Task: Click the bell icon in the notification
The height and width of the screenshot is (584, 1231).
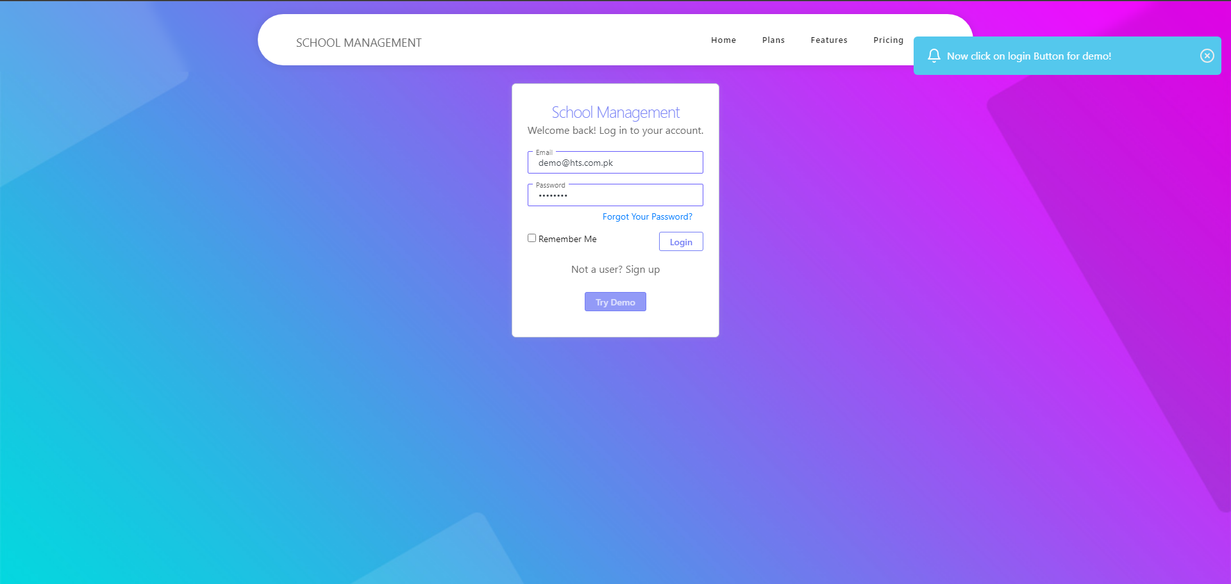Action: pyautogui.click(x=934, y=56)
